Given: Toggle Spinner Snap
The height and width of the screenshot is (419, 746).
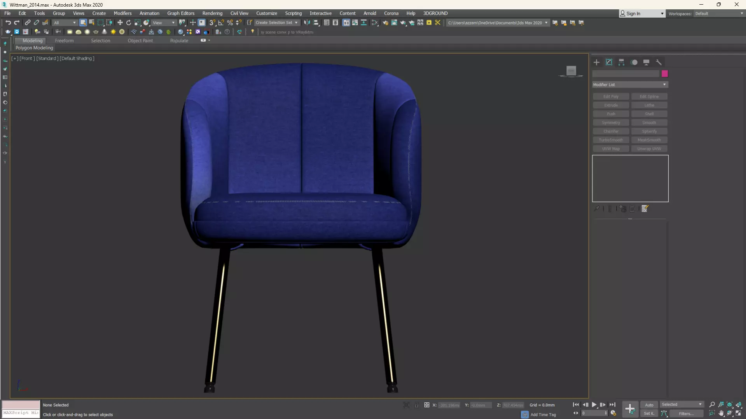Looking at the screenshot, I should pyautogui.click(x=239, y=23).
